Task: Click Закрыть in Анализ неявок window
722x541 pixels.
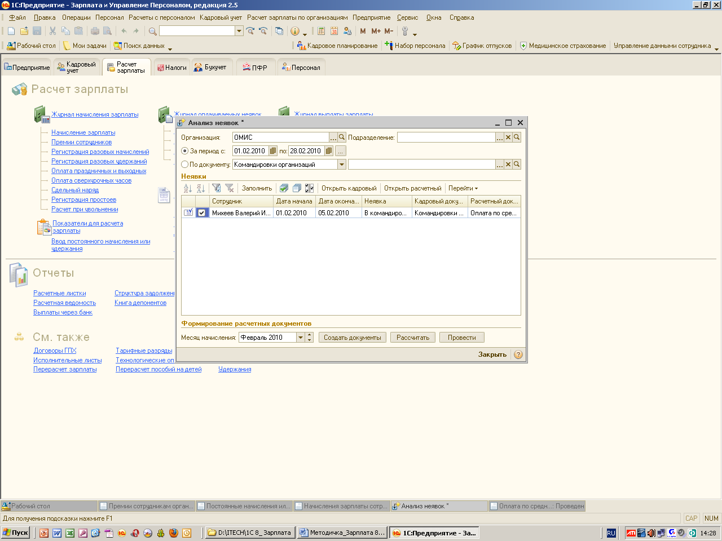Action: coord(492,354)
